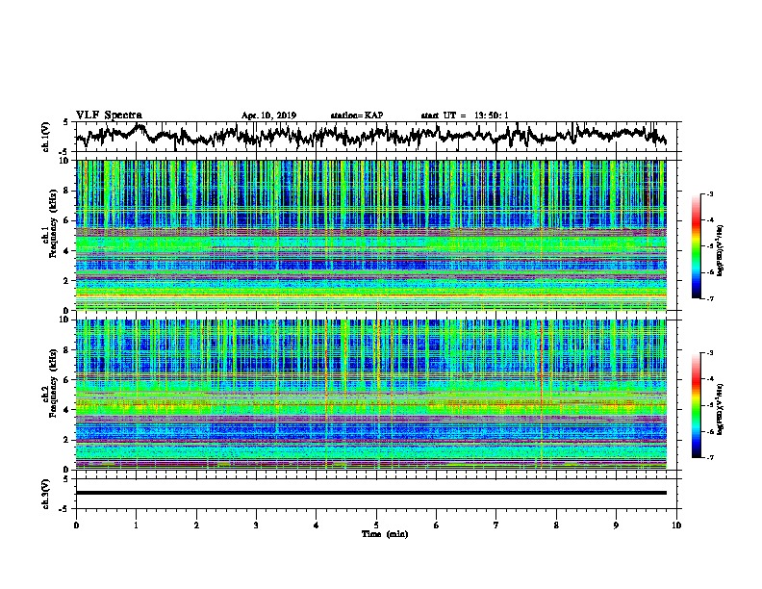Image resolution: width=762 pixels, height=589 pixels.
Task: Click the ch.1 spectrogram color scale bar
Action: click(x=696, y=246)
